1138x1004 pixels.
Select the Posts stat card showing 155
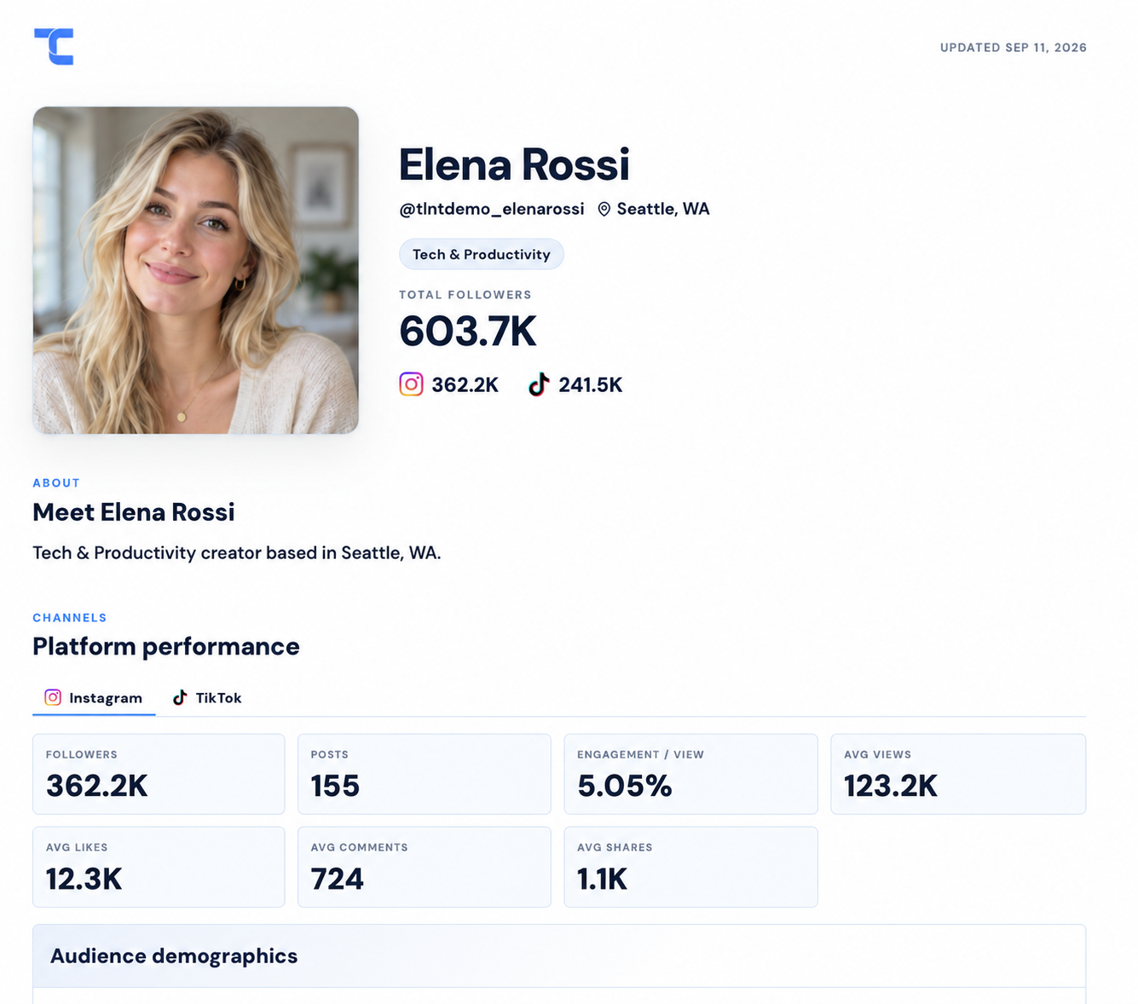point(425,774)
